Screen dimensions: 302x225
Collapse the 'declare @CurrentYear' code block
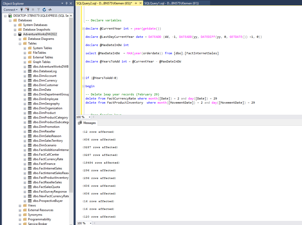[83, 29]
